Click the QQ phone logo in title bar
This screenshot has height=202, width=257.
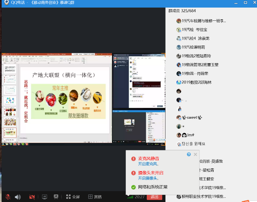pyautogui.click(x=6, y=3)
